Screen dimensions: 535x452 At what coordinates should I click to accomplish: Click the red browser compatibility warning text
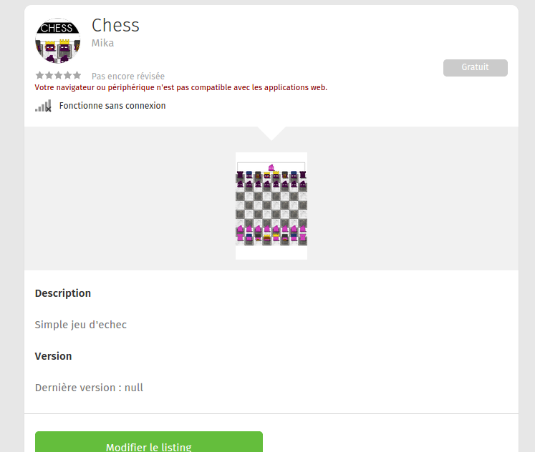181,88
